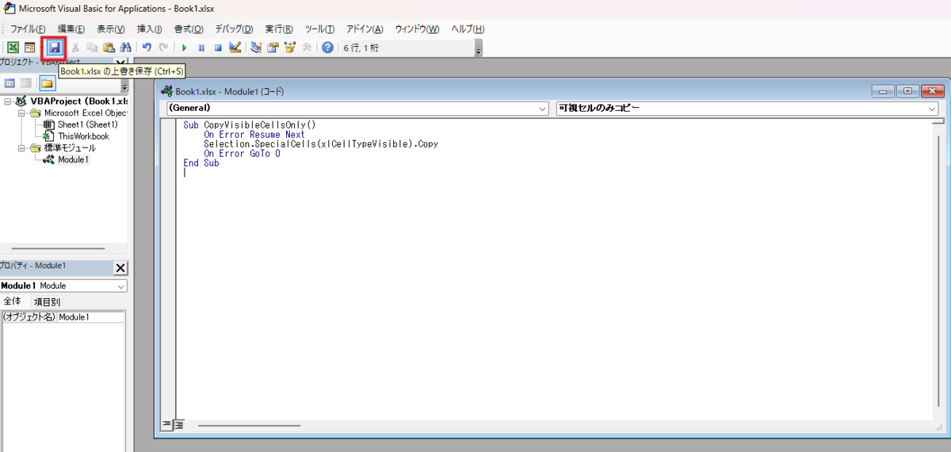951x452 pixels.
Task: Open toolbar options overflow arrow
Action: click(x=478, y=49)
